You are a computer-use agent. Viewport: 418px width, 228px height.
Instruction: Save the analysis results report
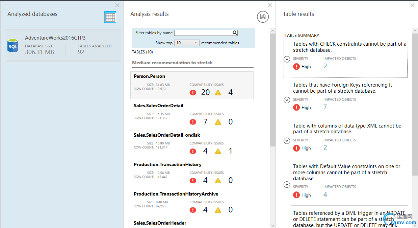[263, 17]
